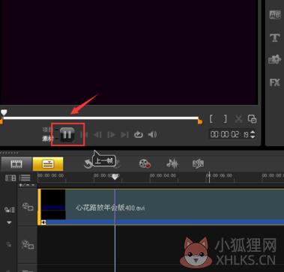Click the 00:00:04:00 ruler mark
The height and width of the screenshot is (272, 284).
pyautogui.click(x=163, y=176)
